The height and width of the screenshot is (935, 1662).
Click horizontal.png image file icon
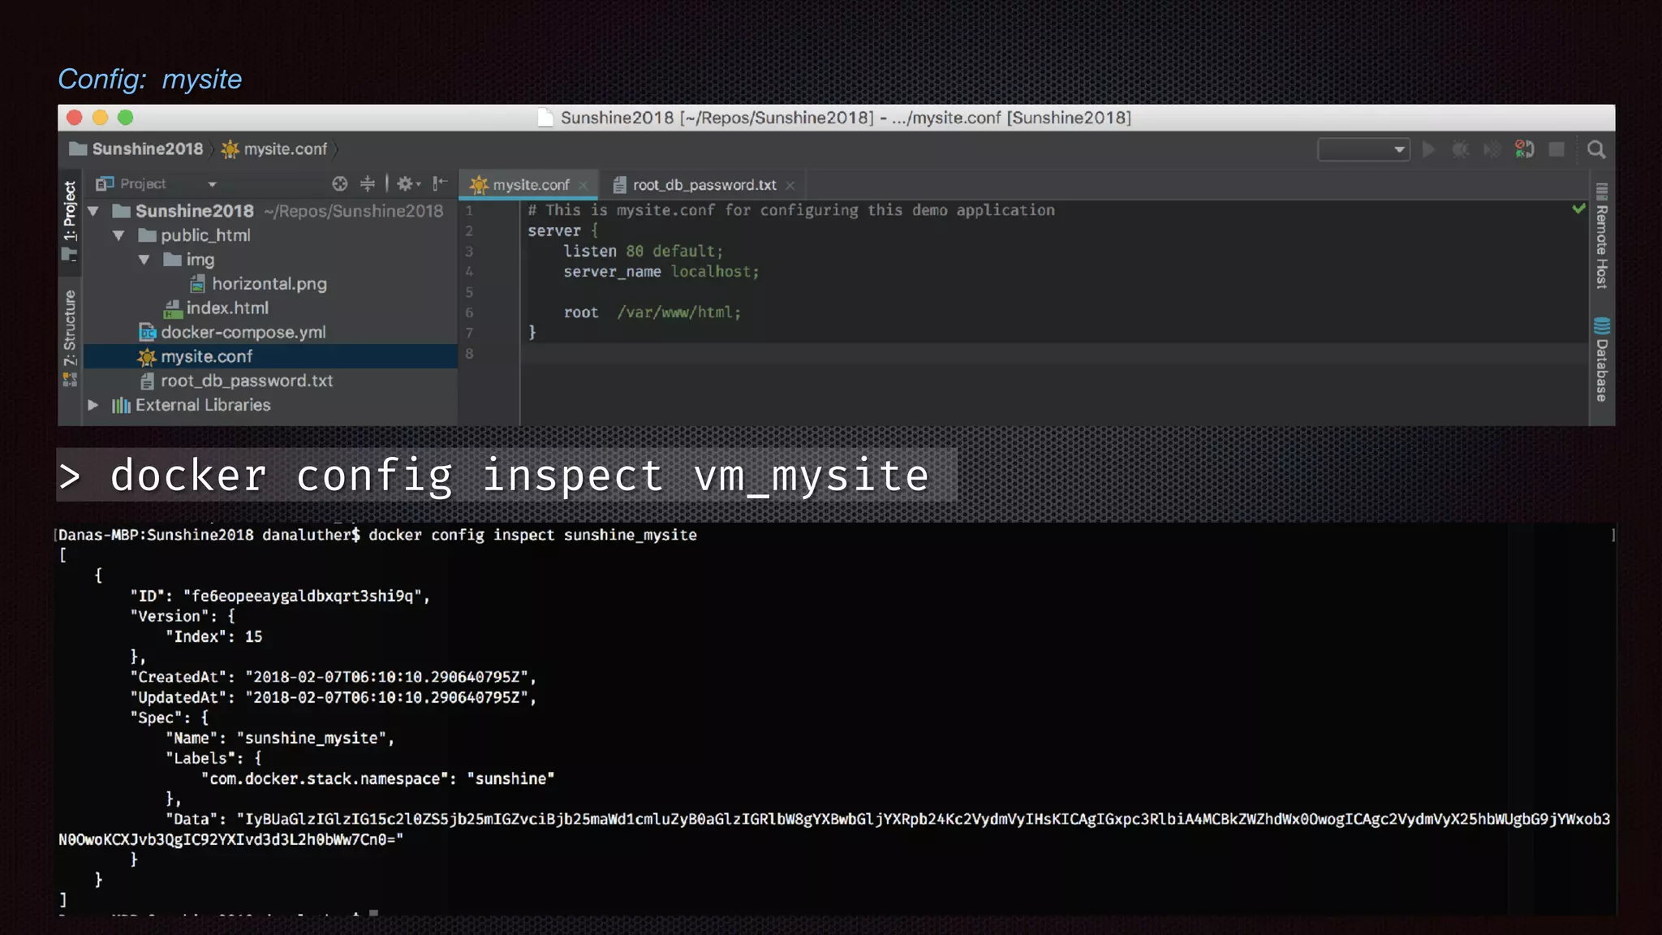coord(197,284)
